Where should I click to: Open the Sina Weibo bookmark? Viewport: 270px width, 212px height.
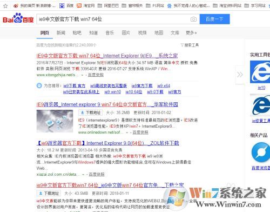point(34,6)
